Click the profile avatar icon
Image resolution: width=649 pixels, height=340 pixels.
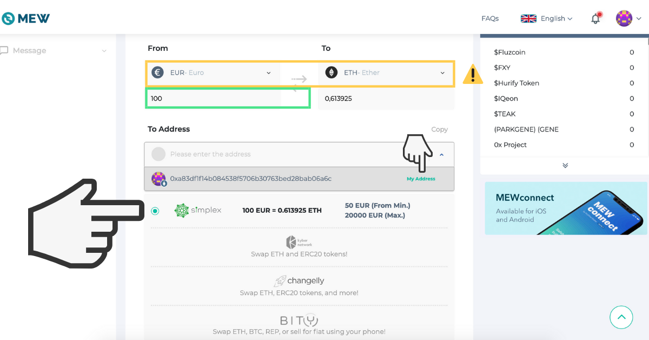pyautogui.click(x=624, y=18)
